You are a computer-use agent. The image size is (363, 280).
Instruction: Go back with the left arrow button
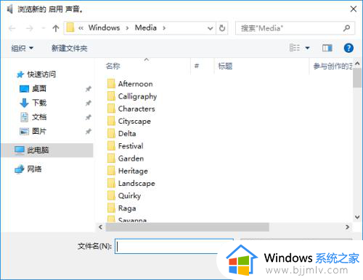(12, 28)
